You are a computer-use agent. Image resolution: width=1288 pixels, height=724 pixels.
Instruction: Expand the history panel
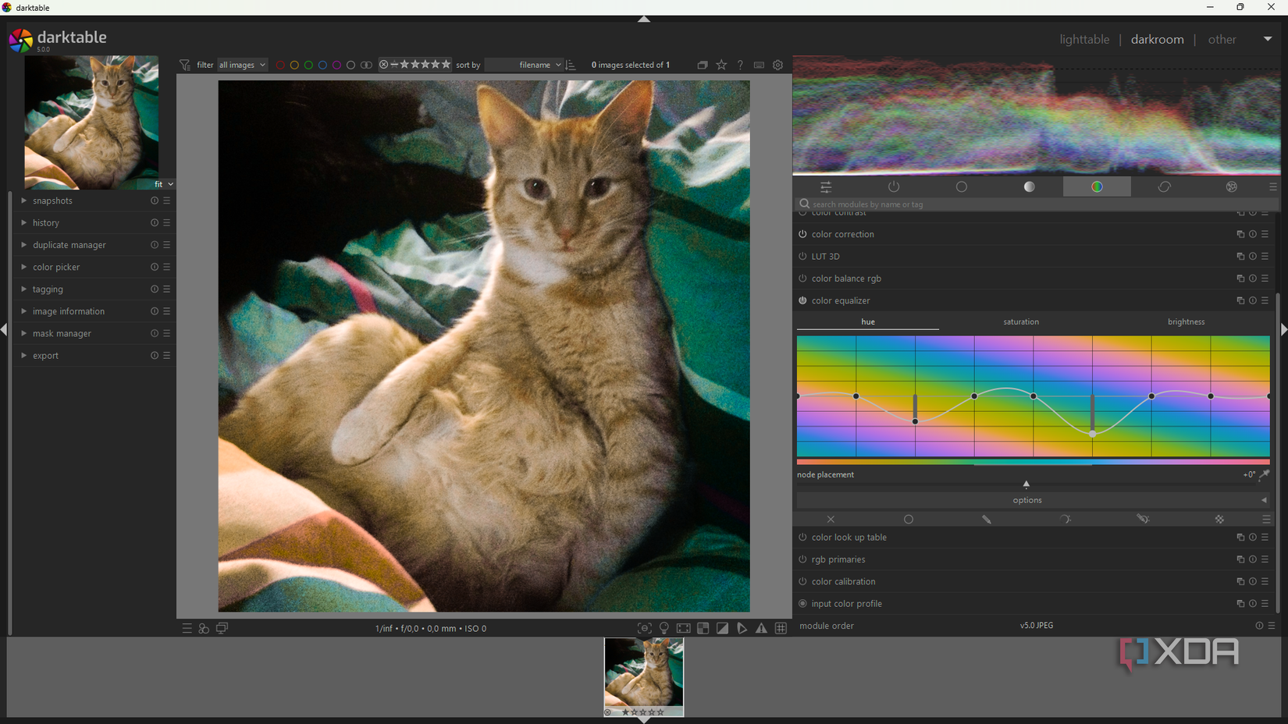coord(46,223)
